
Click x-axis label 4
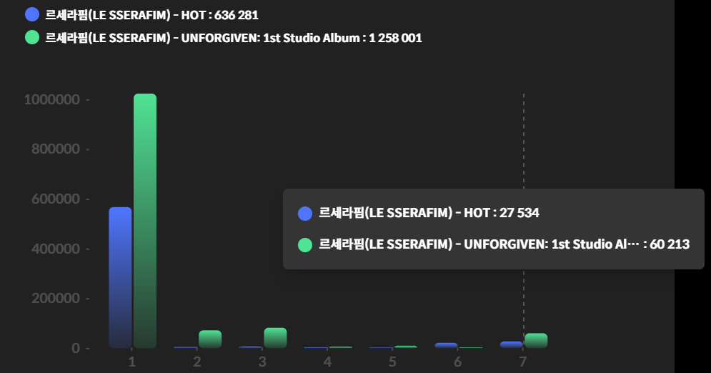[327, 362]
